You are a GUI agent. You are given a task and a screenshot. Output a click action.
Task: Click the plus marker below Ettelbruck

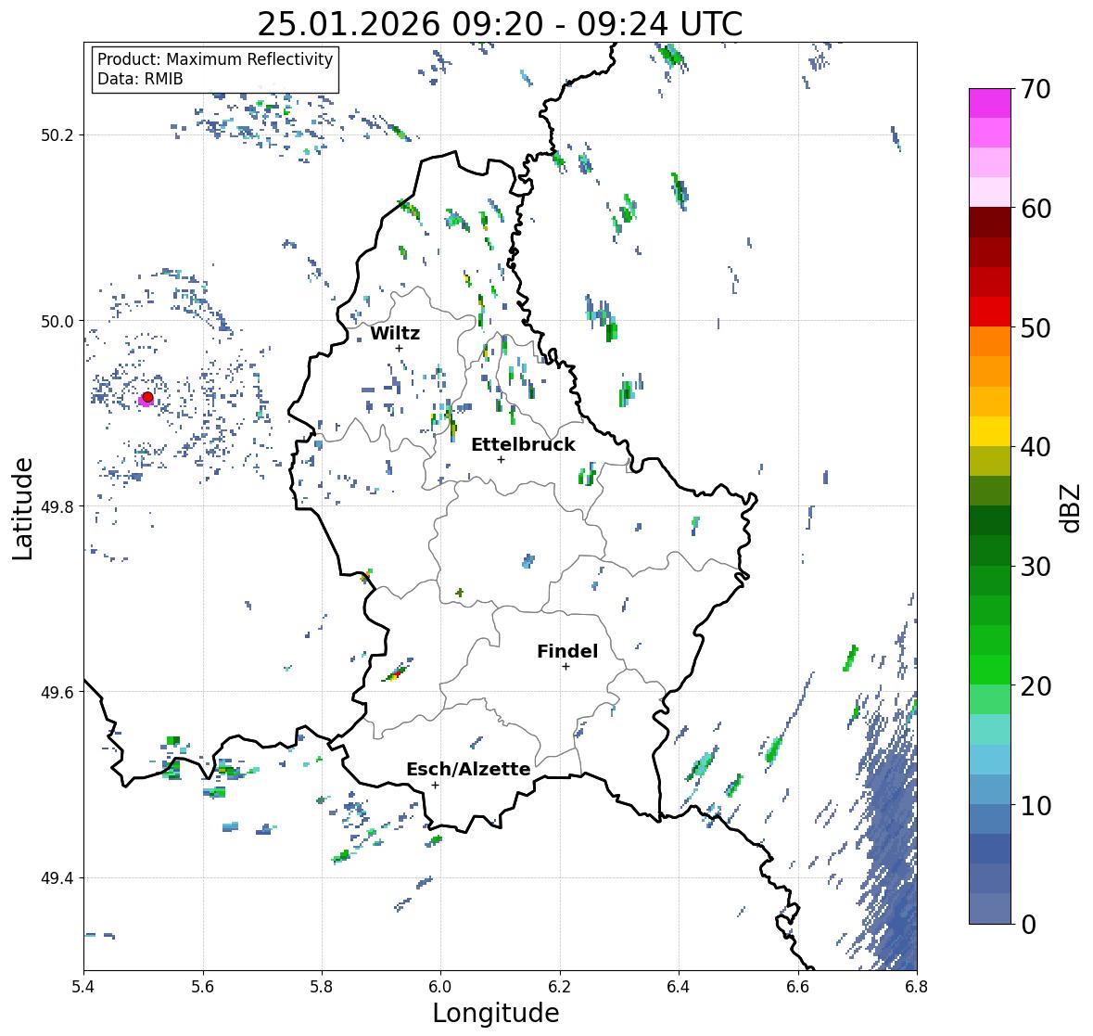502,459
